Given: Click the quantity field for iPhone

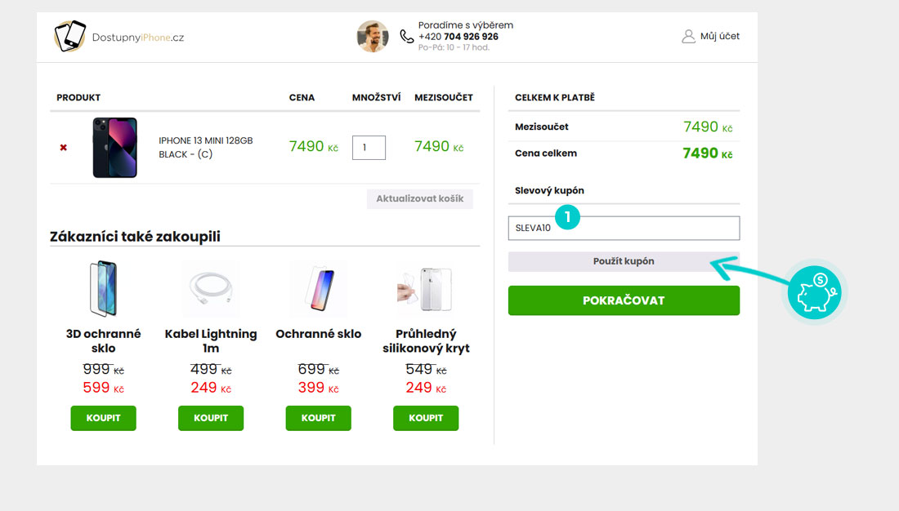Looking at the screenshot, I should tap(369, 148).
